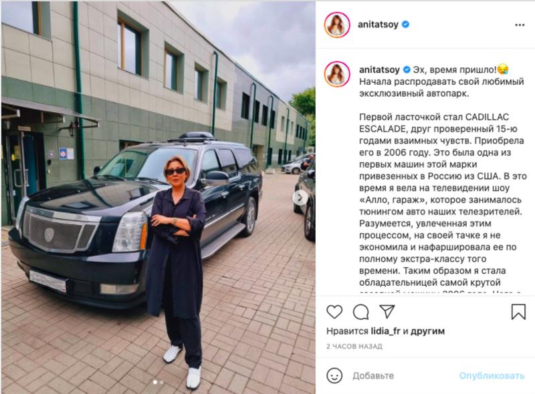Click the verified badge in the header
This screenshot has height=394, width=535.
coord(405,25)
